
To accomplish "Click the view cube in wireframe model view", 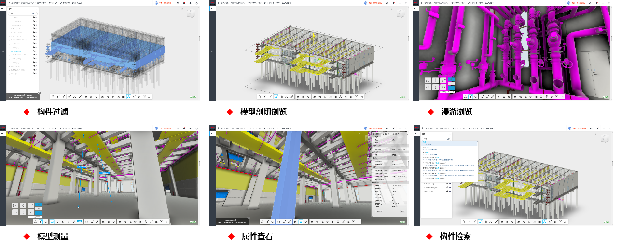I will pyautogui.click(x=191, y=13).
